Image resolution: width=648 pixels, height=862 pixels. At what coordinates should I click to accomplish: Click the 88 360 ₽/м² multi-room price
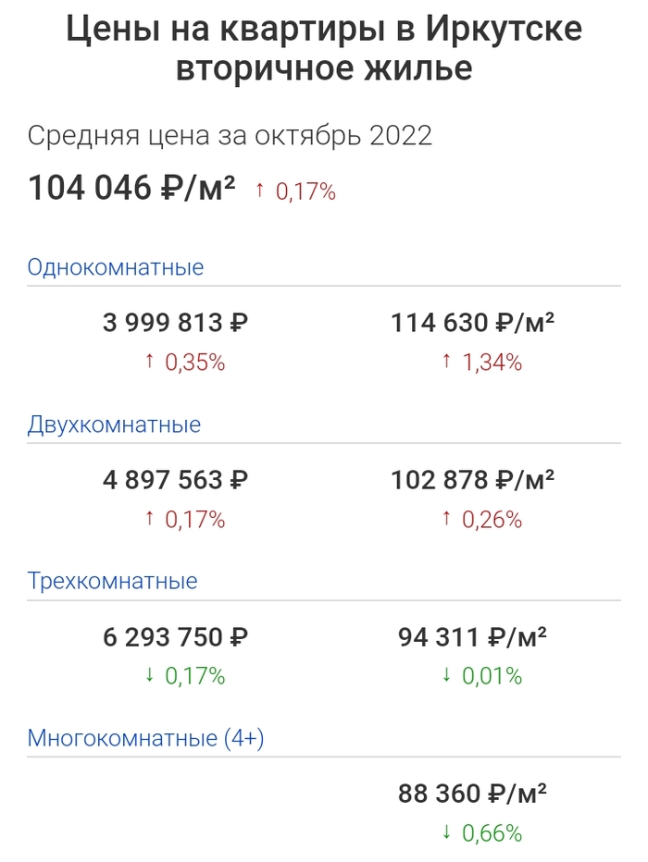[472, 794]
